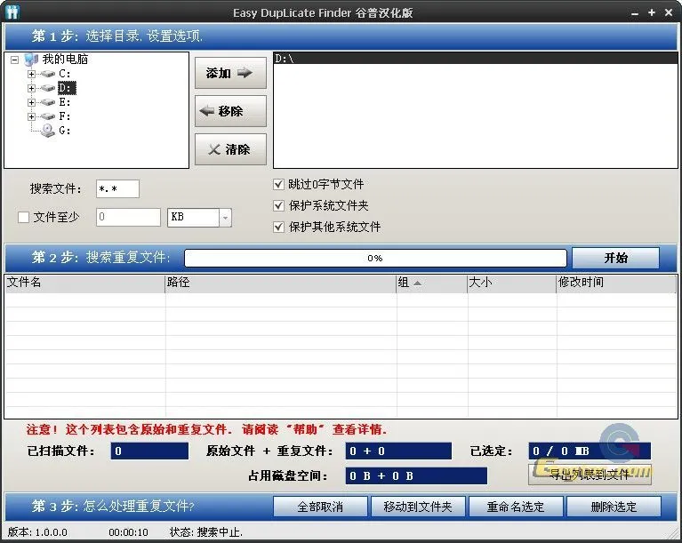Click the 全部取消 button
The width and height of the screenshot is (682, 543).
coord(320,507)
